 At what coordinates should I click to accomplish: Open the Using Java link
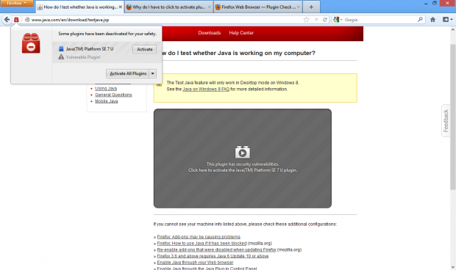106,89
